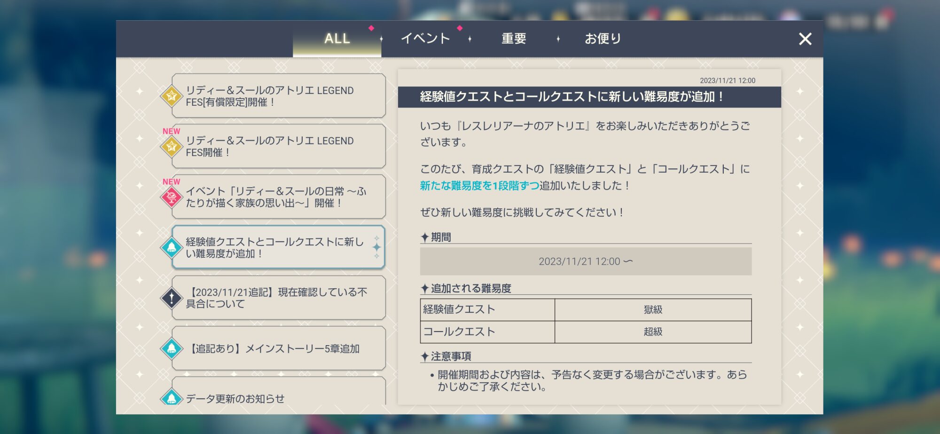Click table cell 獄級
Image resolution: width=940 pixels, height=434 pixels.
[653, 310]
